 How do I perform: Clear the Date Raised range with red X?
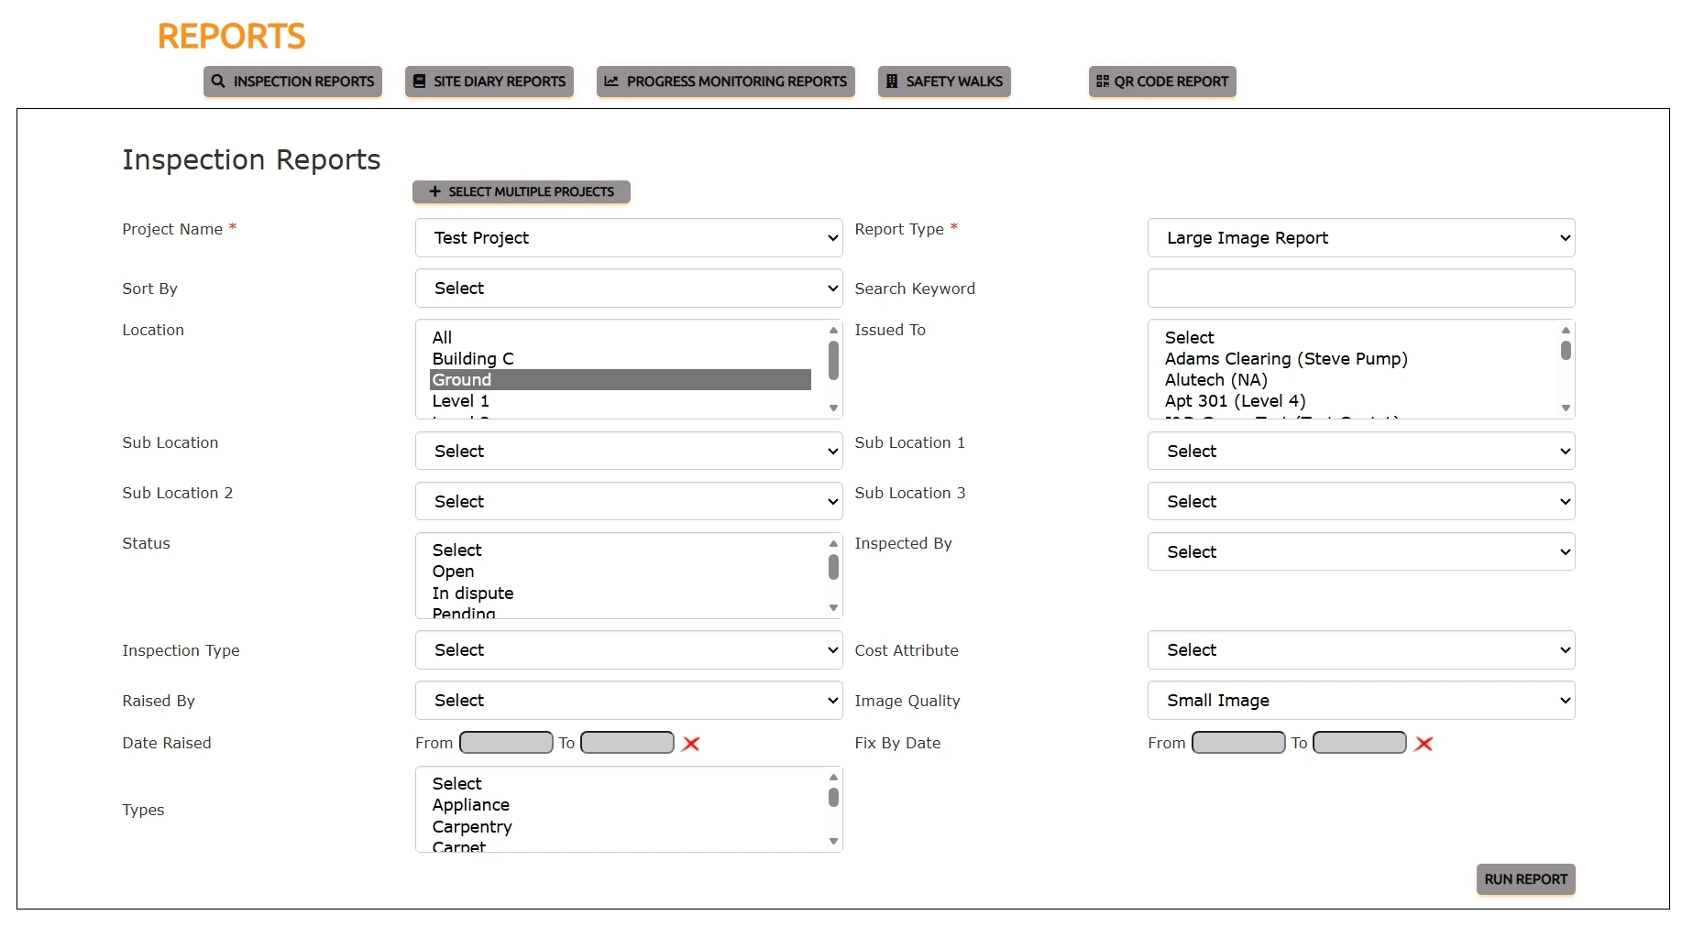tap(691, 744)
